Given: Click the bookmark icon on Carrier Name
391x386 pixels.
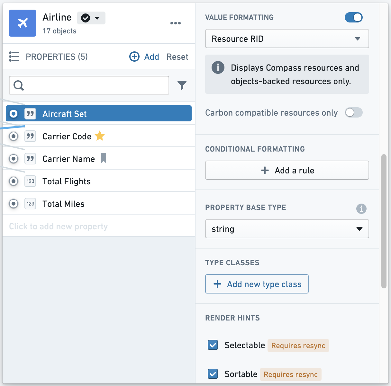Looking at the screenshot, I should point(104,158).
